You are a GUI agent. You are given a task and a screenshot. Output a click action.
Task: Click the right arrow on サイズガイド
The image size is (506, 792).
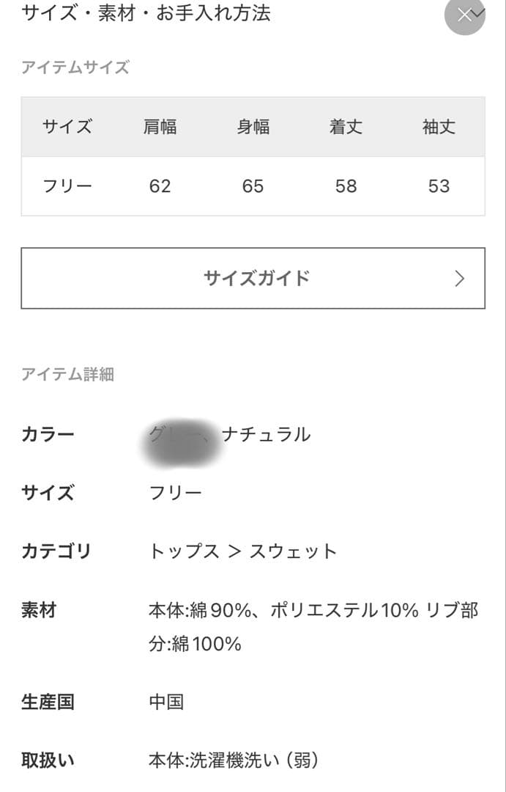458,279
